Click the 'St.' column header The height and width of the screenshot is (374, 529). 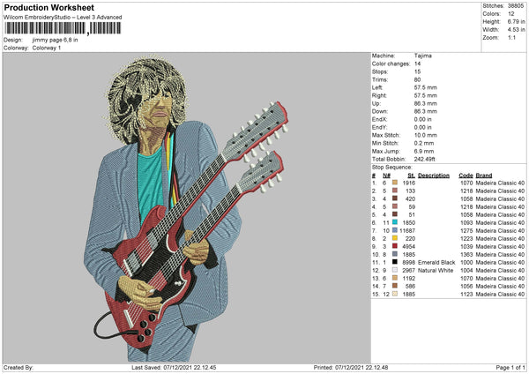tap(411, 176)
